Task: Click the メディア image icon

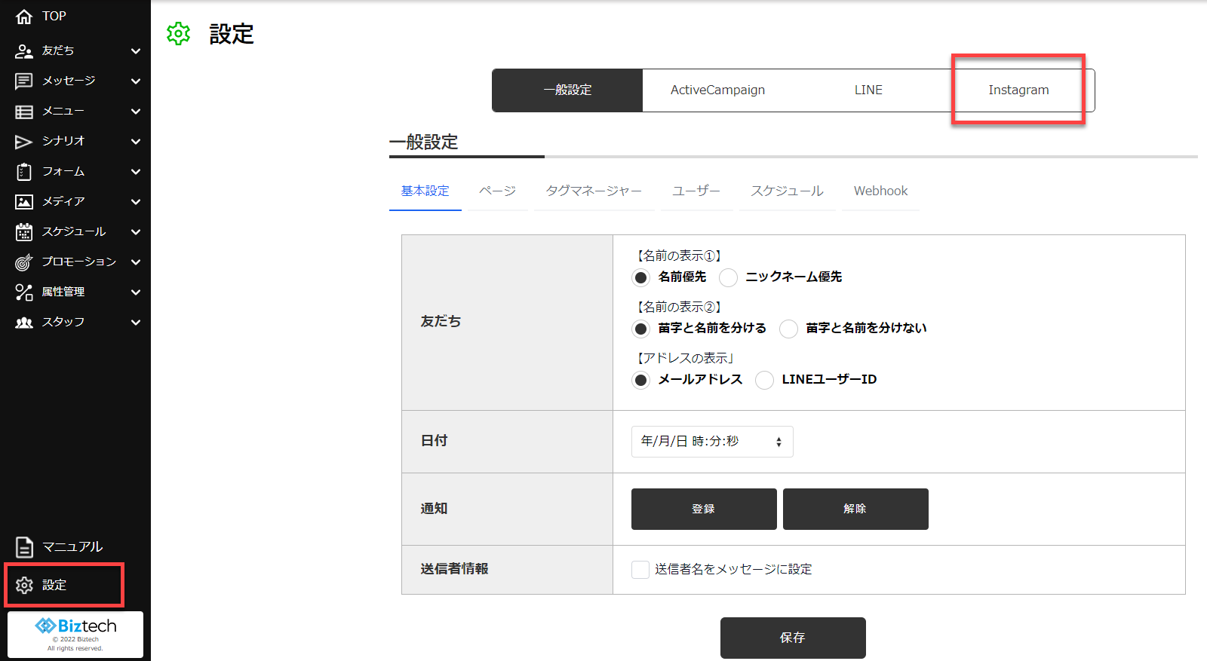Action: tap(24, 202)
